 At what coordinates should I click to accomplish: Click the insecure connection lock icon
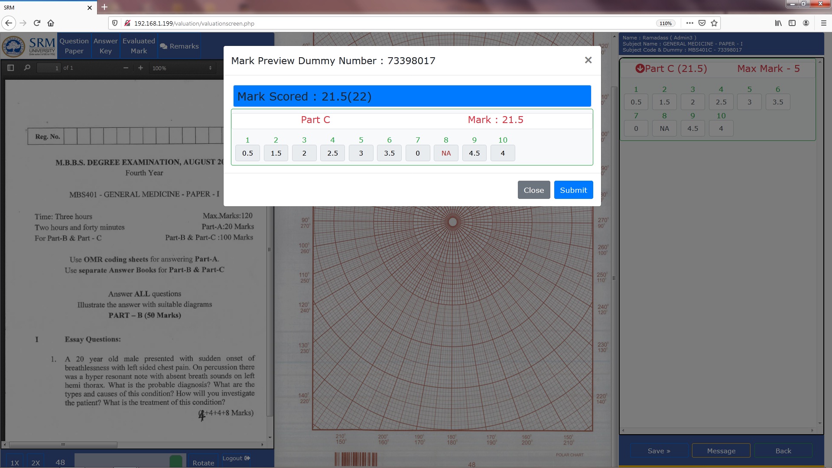coord(127,23)
